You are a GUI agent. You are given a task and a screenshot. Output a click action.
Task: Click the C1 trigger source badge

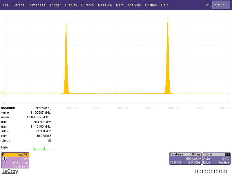pyautogui.click(x=227, y=155)
